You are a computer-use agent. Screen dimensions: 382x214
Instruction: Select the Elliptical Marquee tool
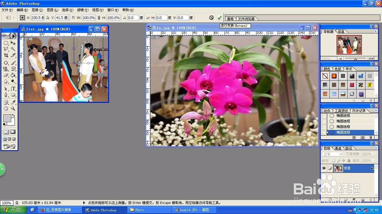[6, 43]
